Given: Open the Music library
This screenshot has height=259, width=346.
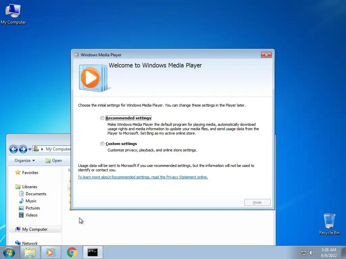Looking at the screenshot, I should click(x=31, y=201).
